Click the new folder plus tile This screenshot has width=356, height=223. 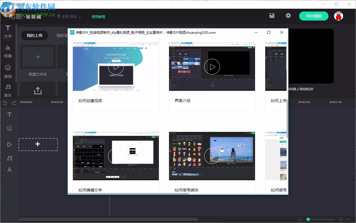38,57
